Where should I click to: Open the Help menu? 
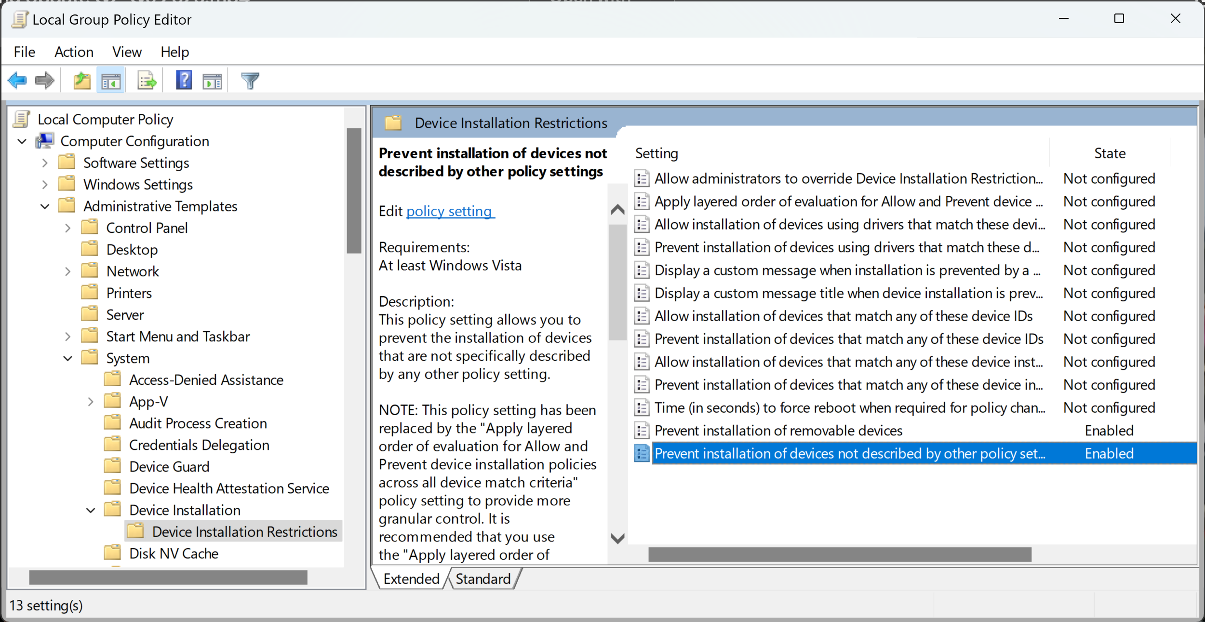click(x=174, y=52)
